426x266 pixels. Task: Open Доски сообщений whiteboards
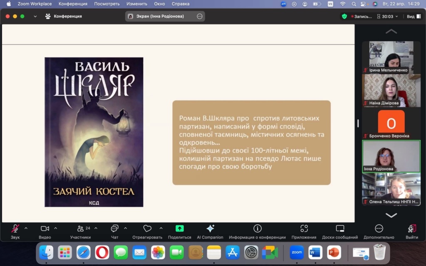[x=340, y=231]
